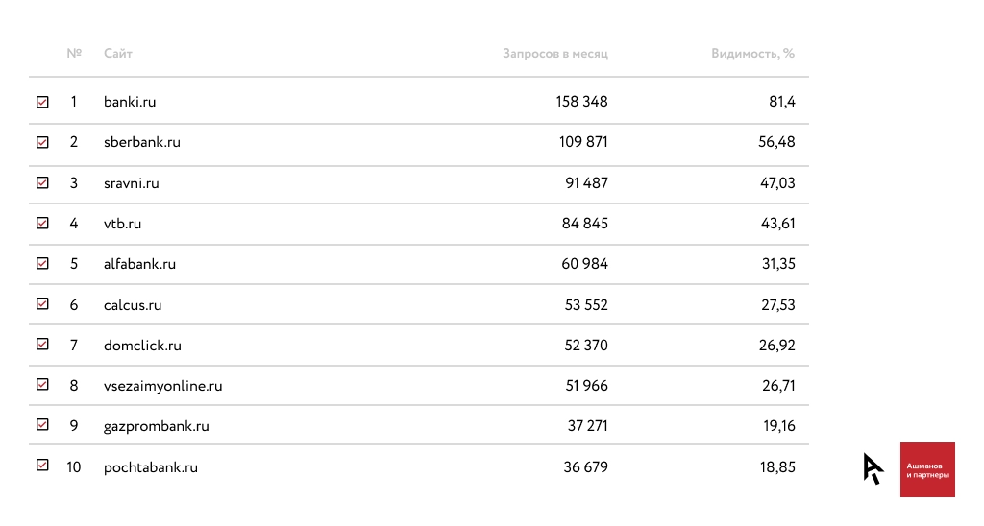Uncheck the banki.ru row checkbox
Screen dimensions: 984x526
42,102
